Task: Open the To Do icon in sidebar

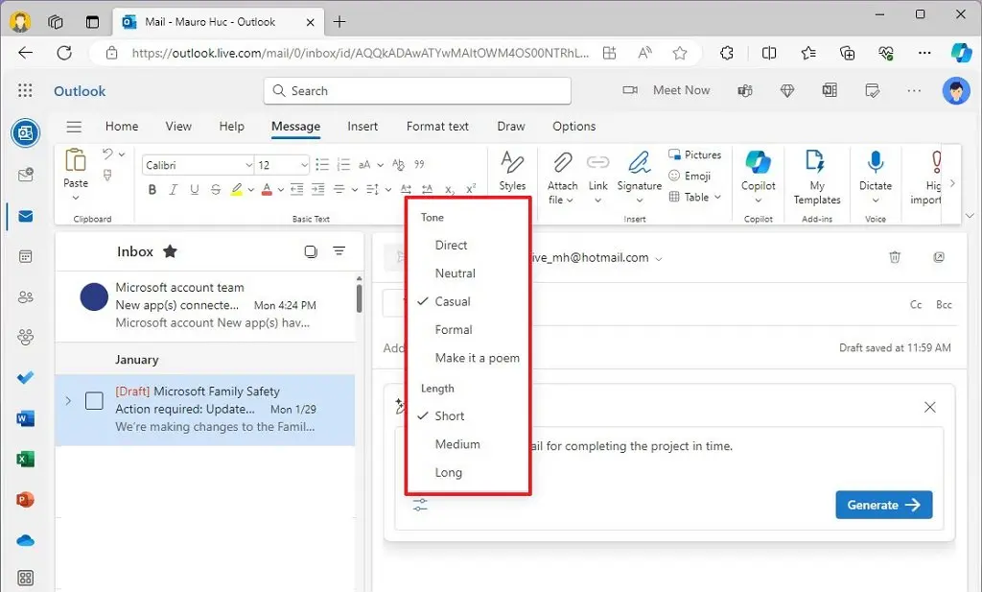Action: (25, 378)
